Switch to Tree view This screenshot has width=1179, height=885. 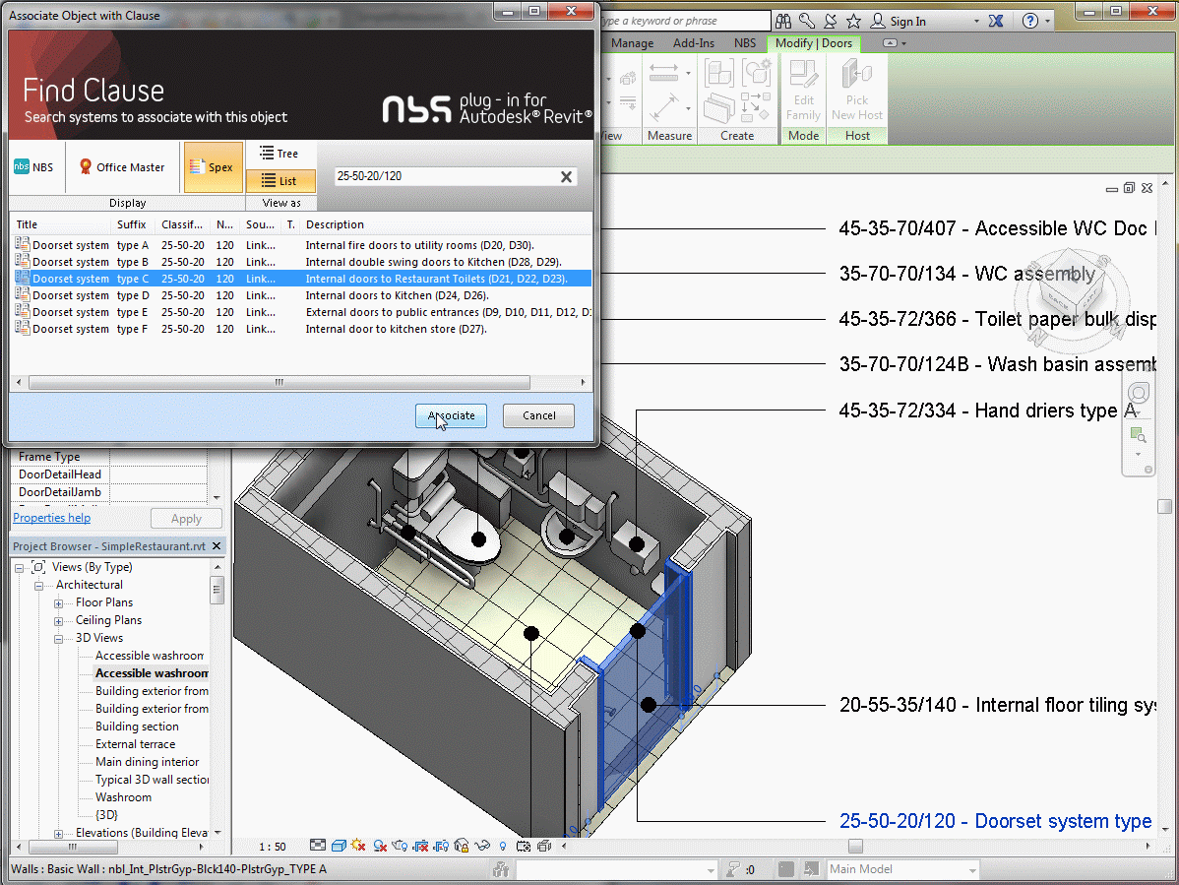(280, 154)
